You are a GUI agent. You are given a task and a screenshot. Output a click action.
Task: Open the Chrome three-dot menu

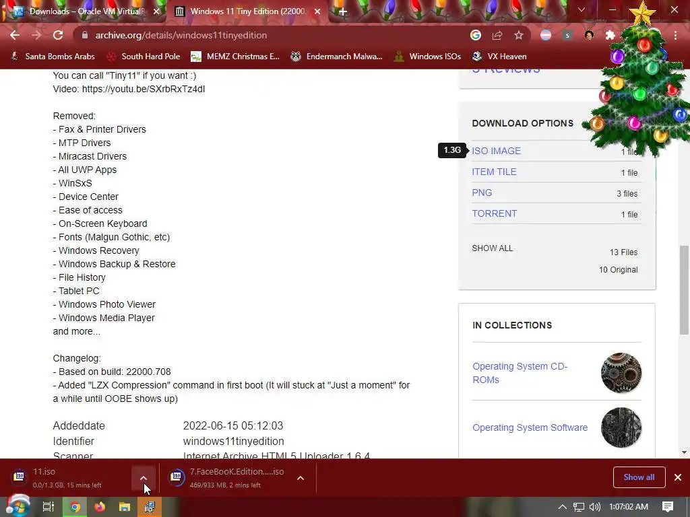coord(675,35)
